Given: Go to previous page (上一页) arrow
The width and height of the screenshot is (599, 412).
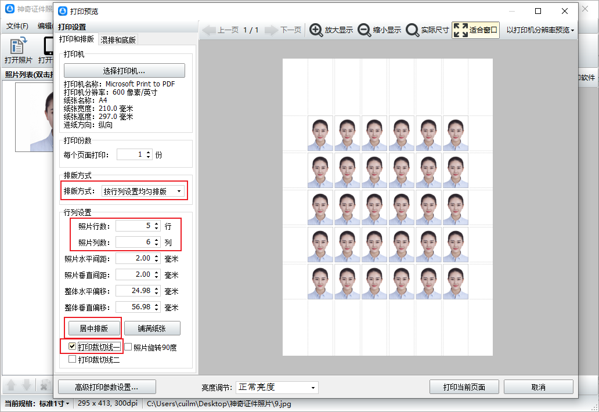Looking at the screenshot, I should (x=209, y=30).
